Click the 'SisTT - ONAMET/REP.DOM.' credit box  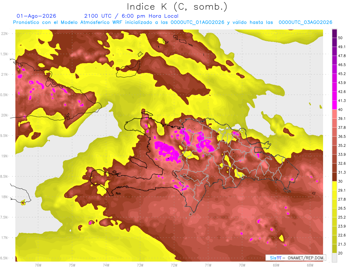296,258
